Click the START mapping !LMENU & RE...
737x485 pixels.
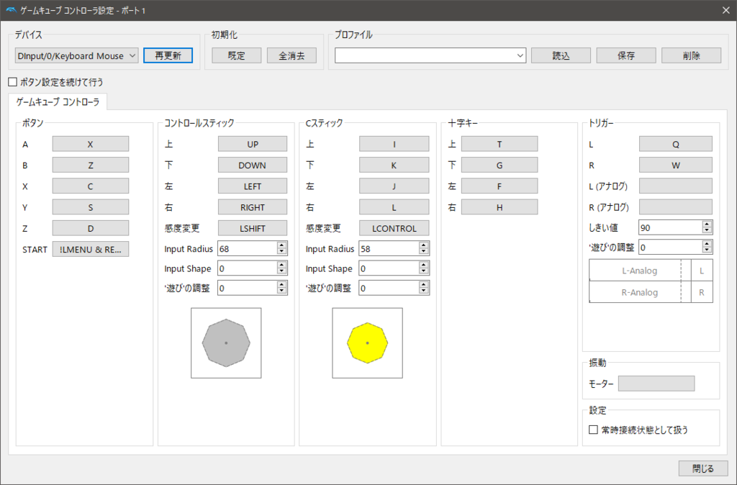[x=90, y=250]
